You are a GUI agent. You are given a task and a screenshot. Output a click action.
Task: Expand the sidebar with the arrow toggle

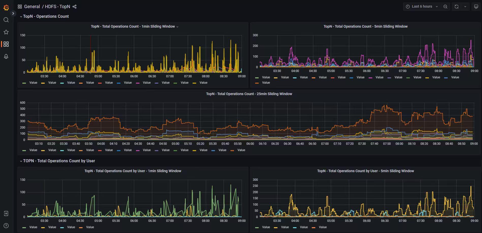click(13, 13)
